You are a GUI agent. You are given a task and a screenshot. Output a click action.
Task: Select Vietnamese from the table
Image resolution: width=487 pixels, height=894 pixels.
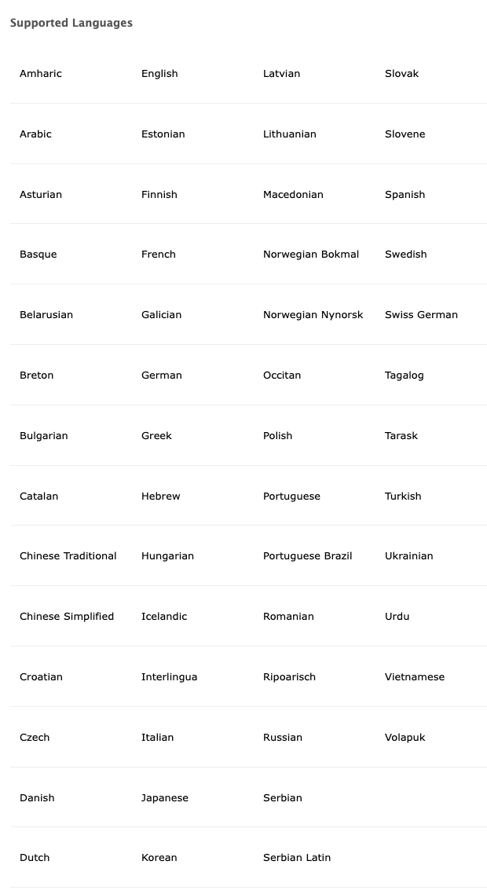pyautogui.click(x=415, y=676)
